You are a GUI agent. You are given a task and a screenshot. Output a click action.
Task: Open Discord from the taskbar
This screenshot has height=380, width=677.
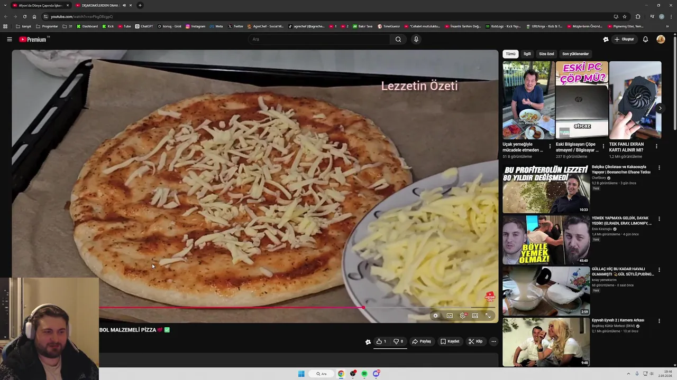(x=376, y=374)
